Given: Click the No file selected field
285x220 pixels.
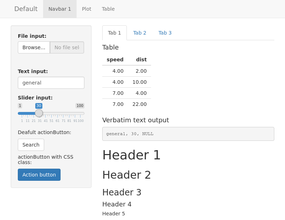Looking at the screenshot, I should (x=67, y=47).
